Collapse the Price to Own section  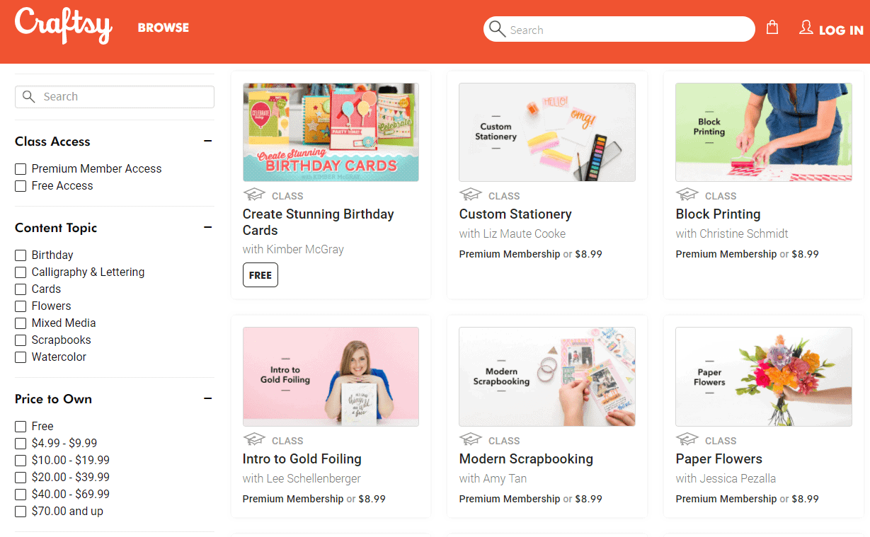[207, 398]
